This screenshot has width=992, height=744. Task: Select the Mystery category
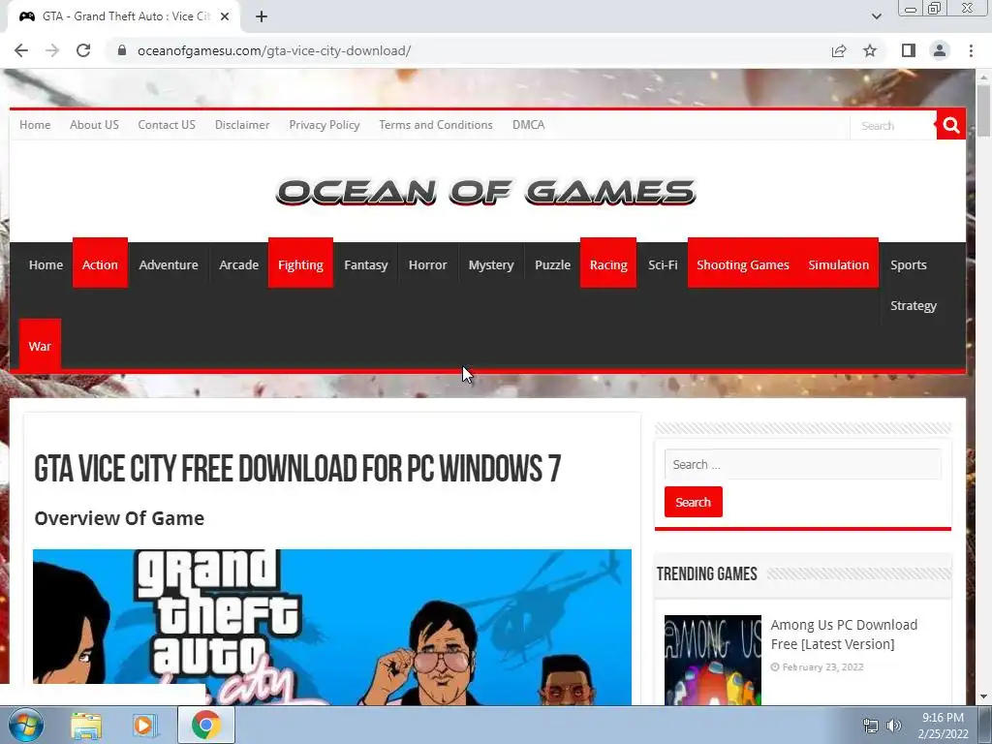491,264
